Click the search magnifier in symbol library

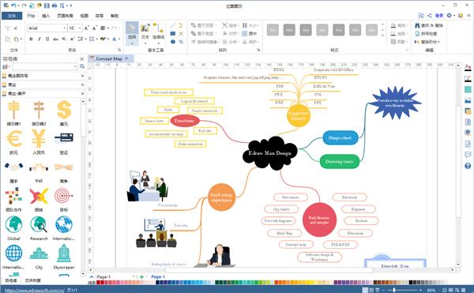tap(82, 66)
